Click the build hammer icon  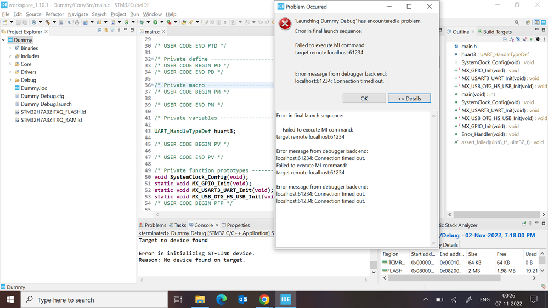click(x=47, y=22)
